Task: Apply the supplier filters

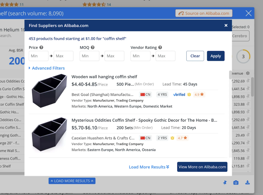Action: tap(215, 56)
